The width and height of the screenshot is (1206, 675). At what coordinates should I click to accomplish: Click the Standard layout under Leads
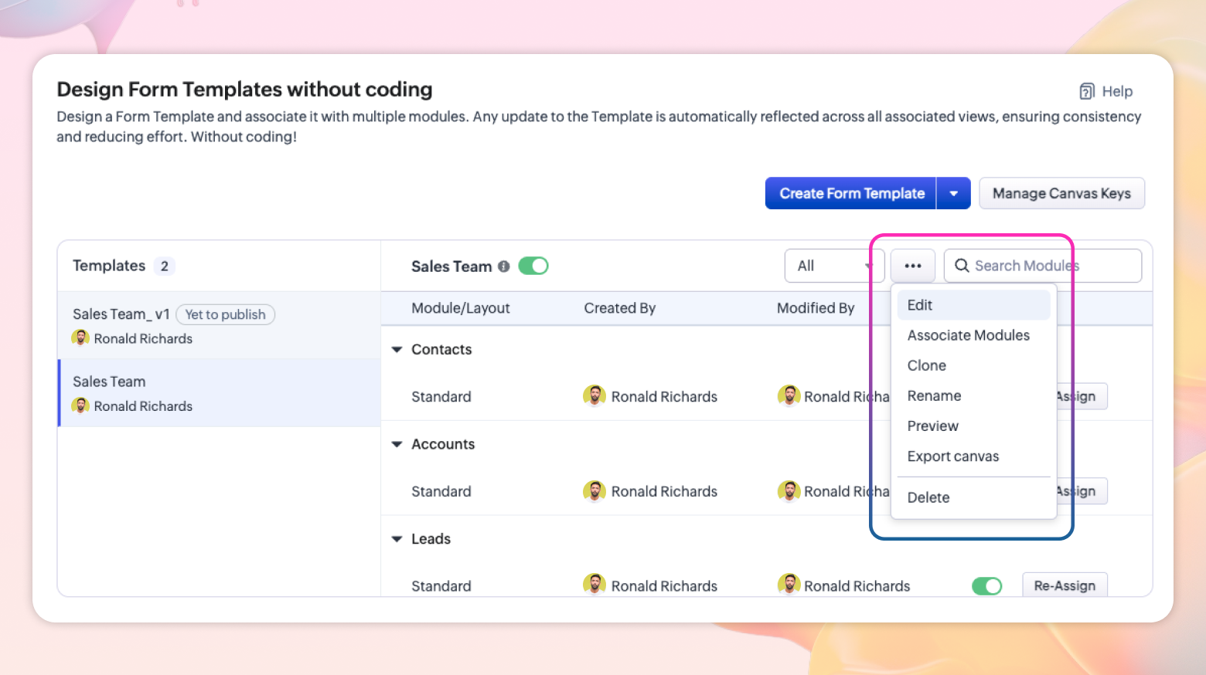[x=441, y=586]
